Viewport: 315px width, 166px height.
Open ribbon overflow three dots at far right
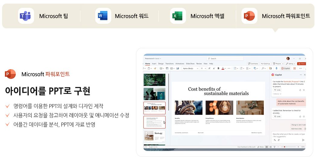point(301,68)
